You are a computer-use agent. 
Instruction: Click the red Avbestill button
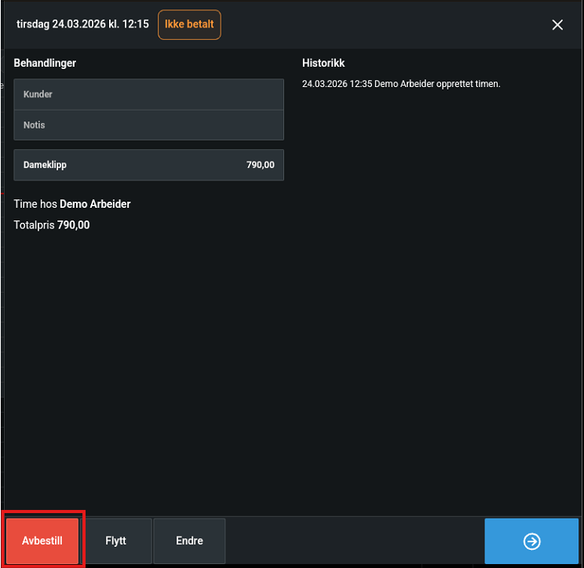[42, 541]
